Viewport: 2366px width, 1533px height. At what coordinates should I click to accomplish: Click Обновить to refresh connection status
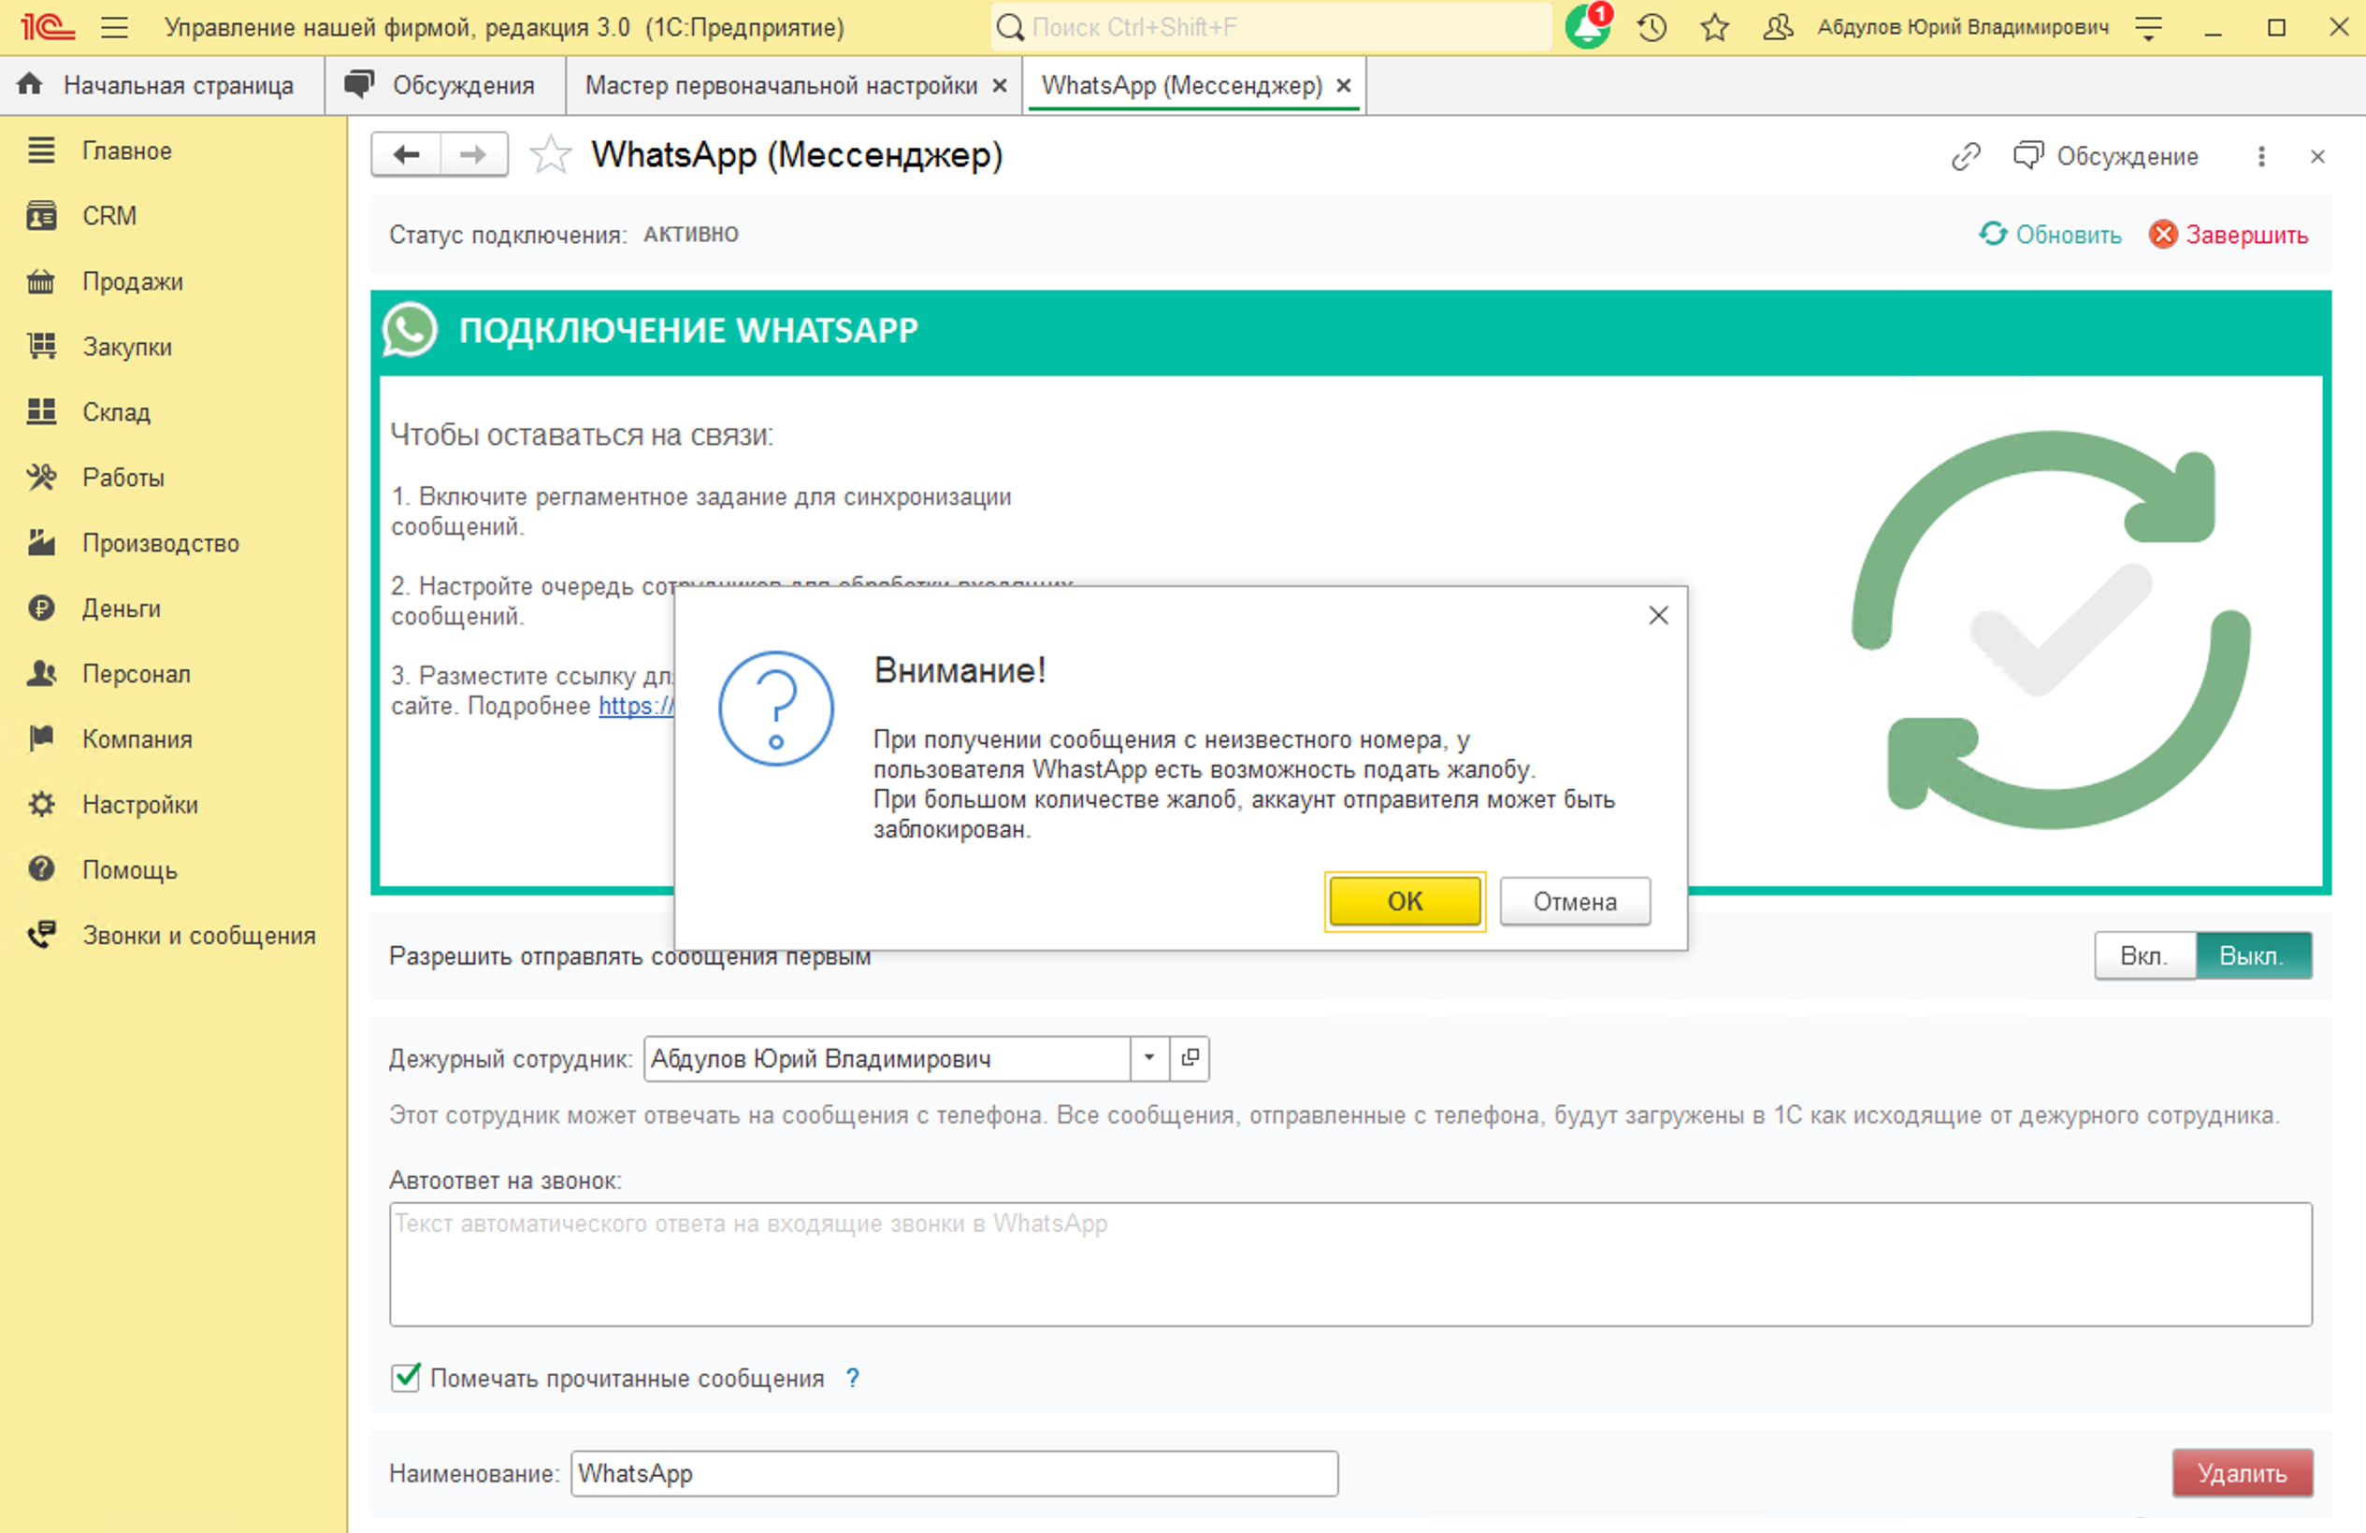point(2050,235)
